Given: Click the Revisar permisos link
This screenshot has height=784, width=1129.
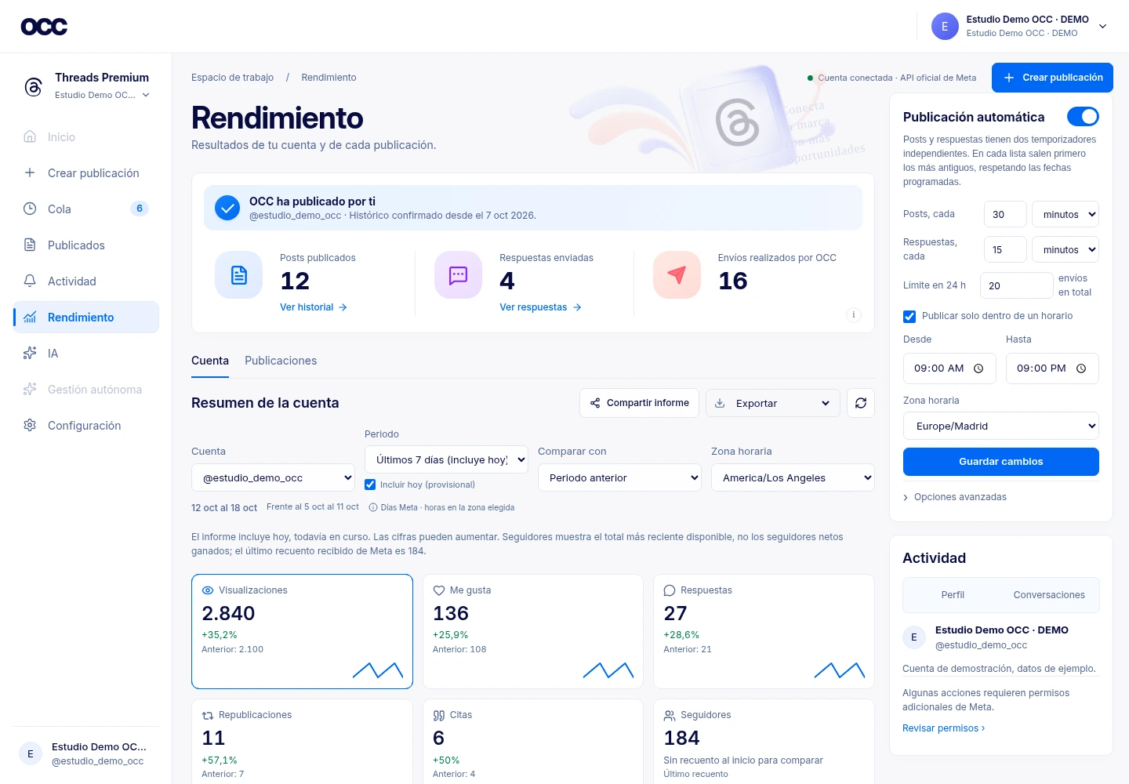Looking at the screenshot, I should point(944,728).
